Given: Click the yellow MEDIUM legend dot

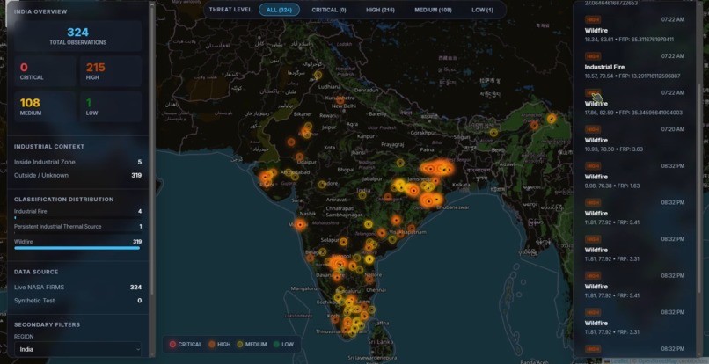Looking at the screenshot, I should [x=239, y=344].
